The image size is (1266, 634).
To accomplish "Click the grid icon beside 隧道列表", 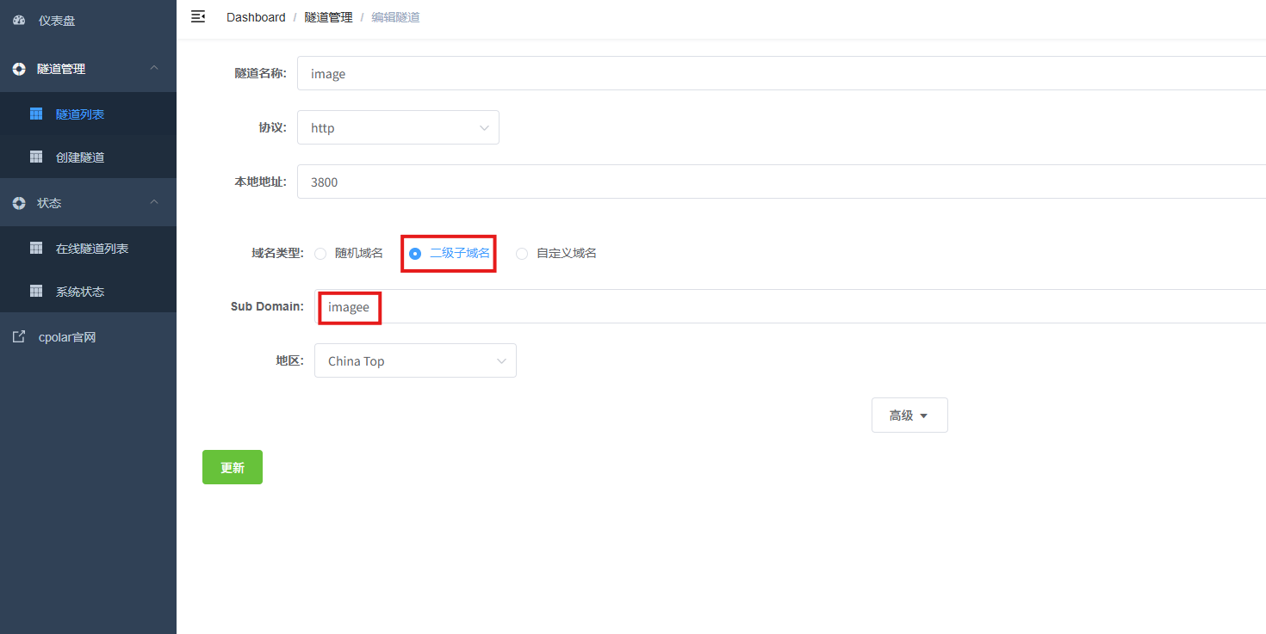I will [36, 114].
